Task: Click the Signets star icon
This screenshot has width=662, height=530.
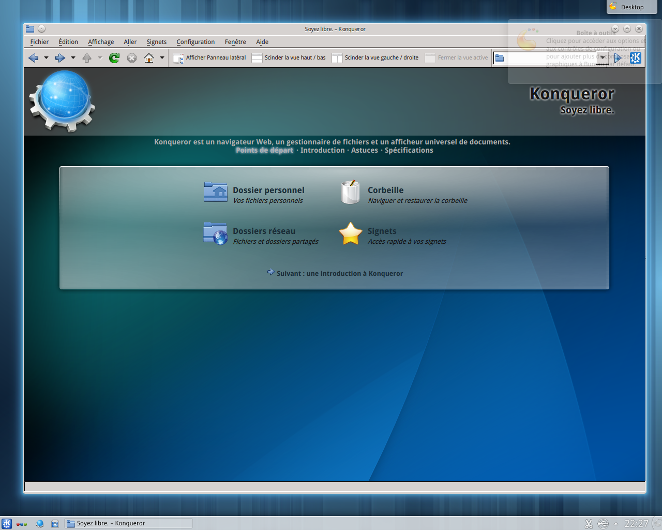Action: 351,233
